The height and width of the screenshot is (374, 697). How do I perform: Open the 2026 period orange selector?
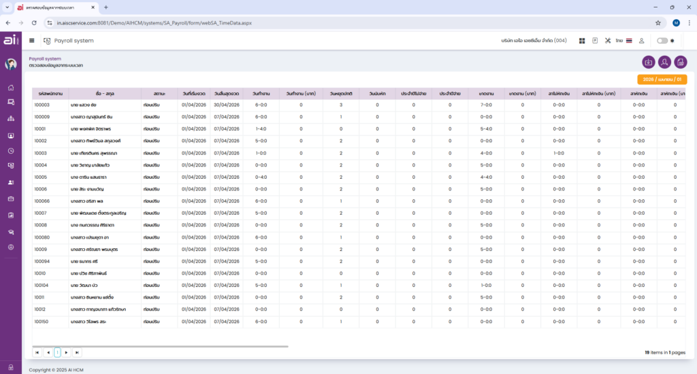(x=662, y=80)
